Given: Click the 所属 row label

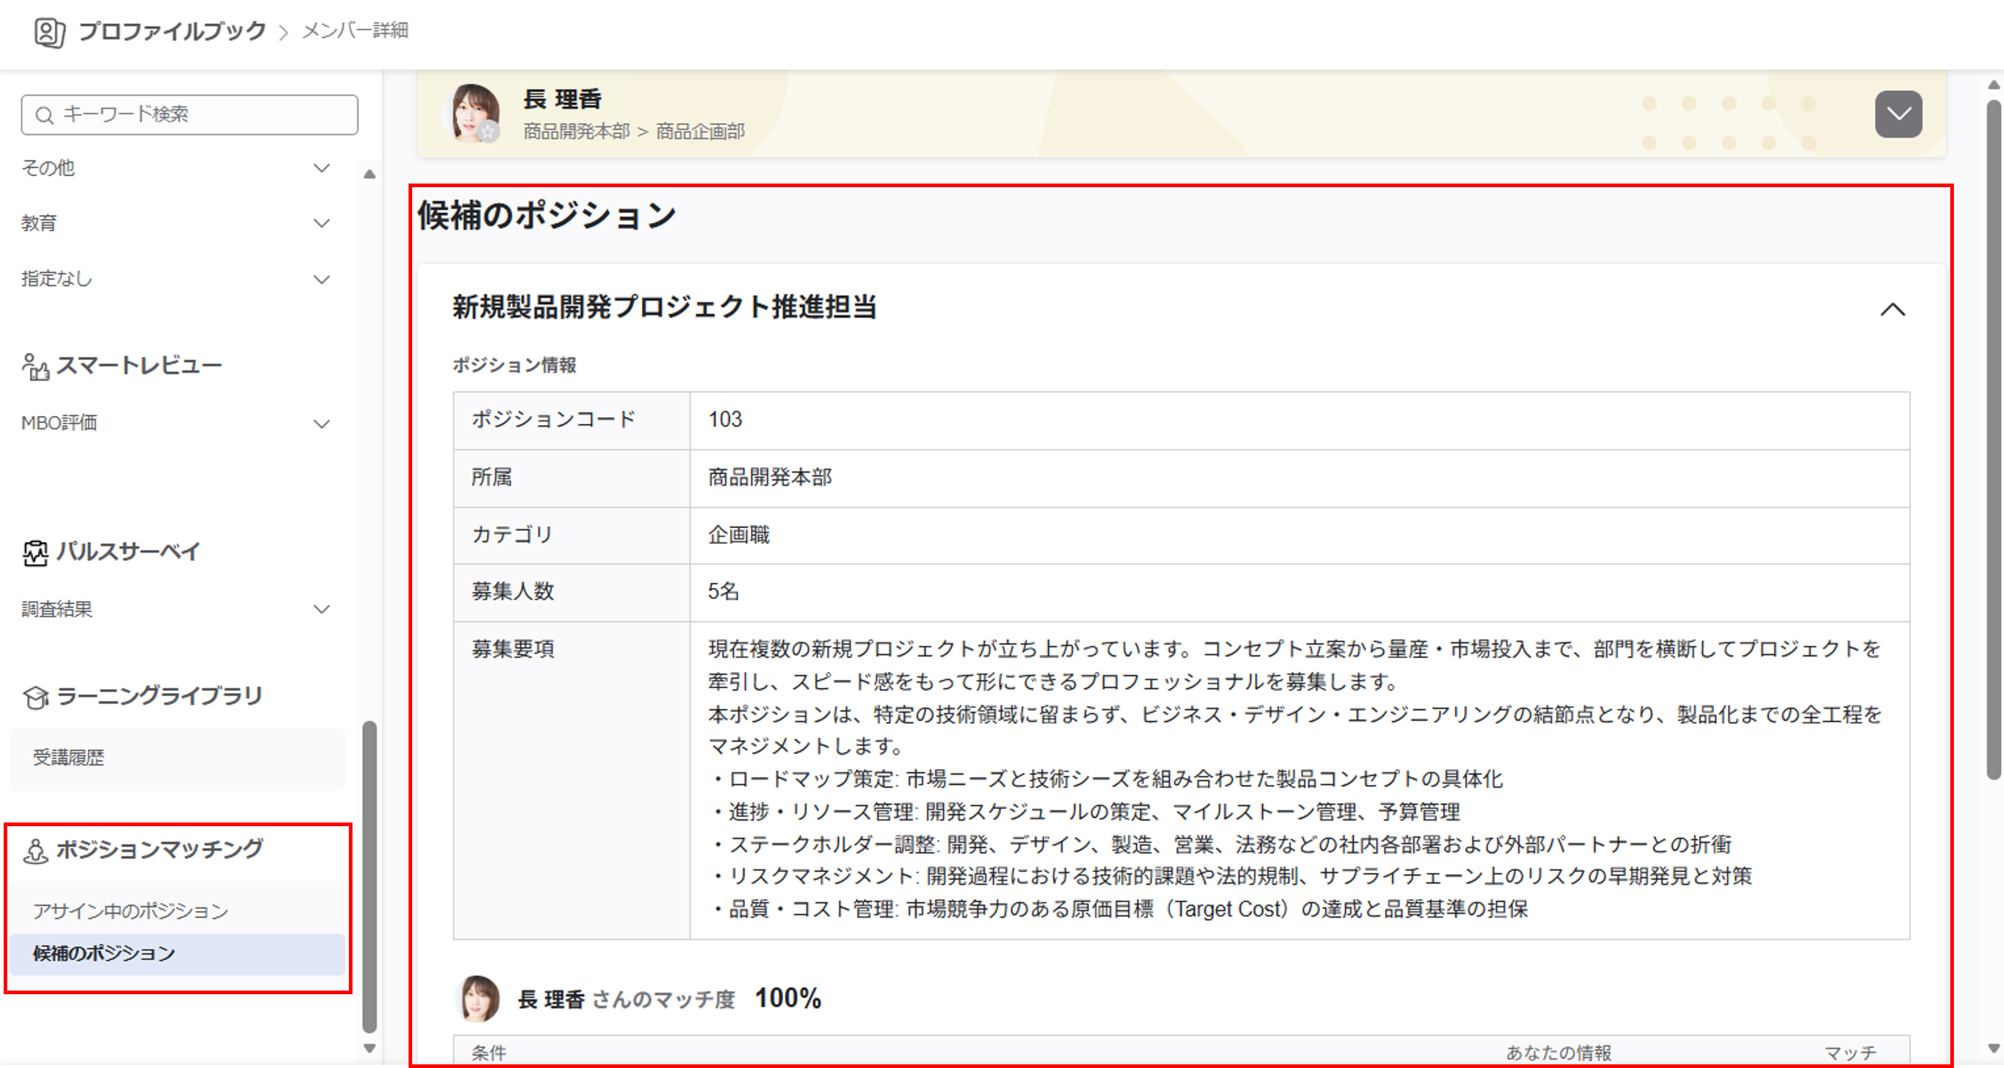Looking at the screenshot, I should coord(492,477).
